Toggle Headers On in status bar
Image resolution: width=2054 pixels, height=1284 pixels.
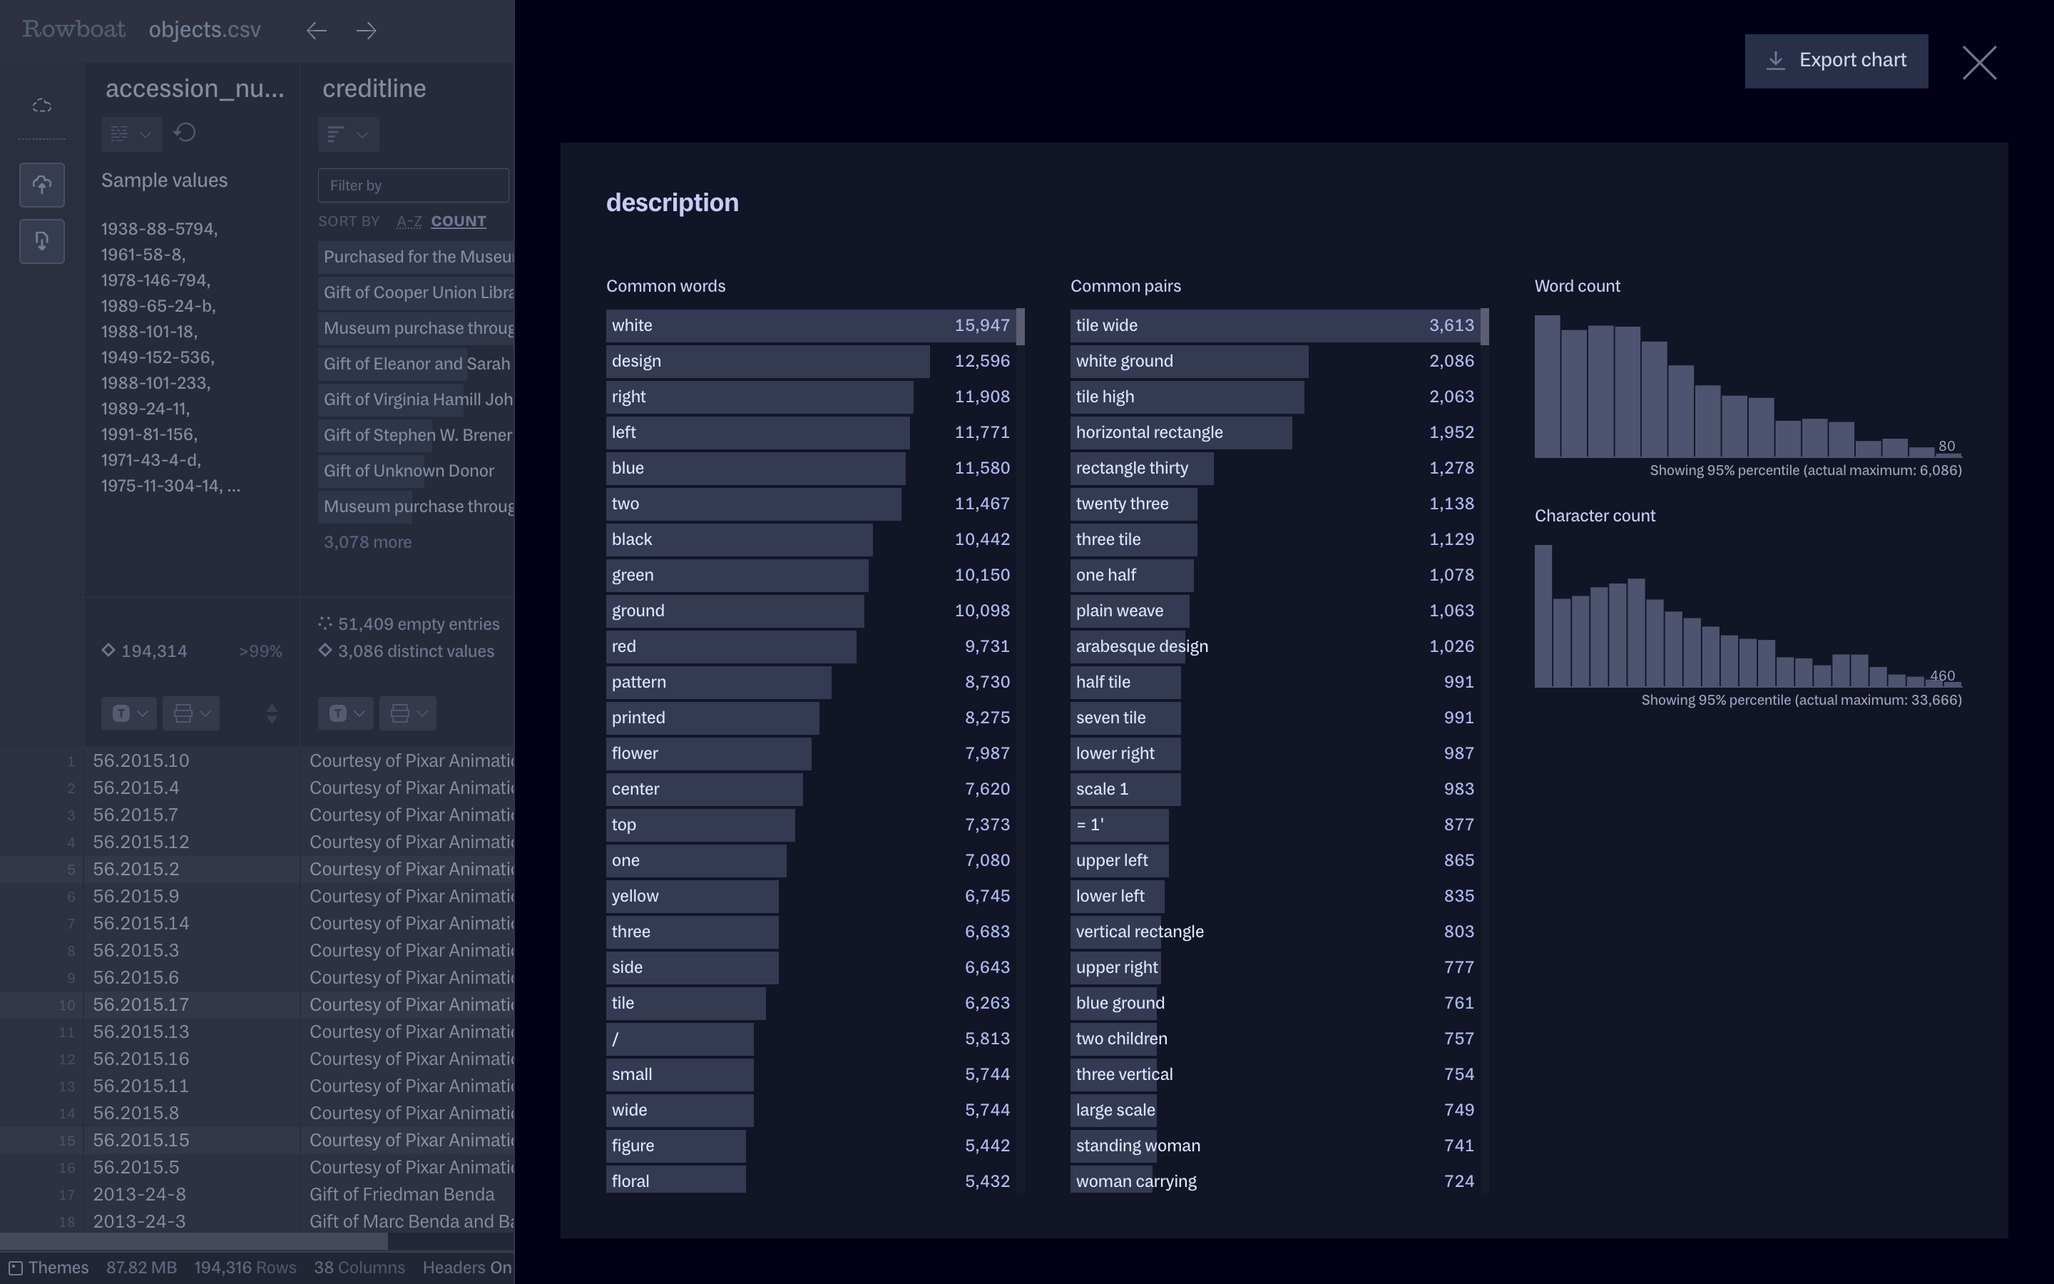(467, 1268)
